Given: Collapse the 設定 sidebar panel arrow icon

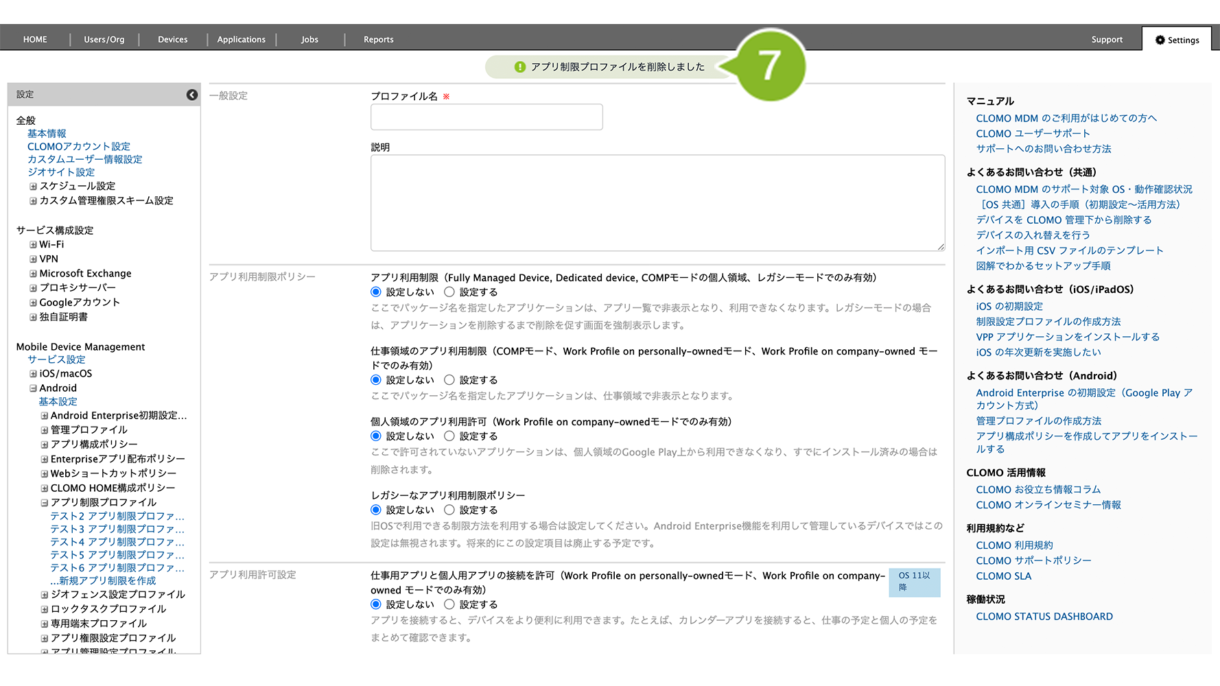Looking at the screenshot, I should tap(192, 95).
